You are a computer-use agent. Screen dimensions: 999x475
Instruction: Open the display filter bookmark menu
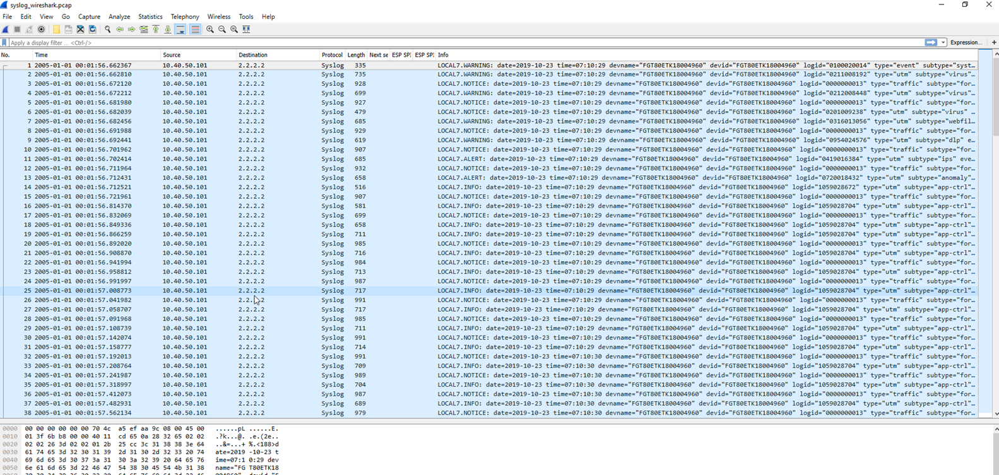point(4,43)
